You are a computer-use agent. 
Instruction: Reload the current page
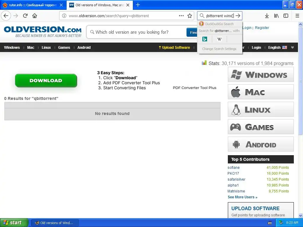25,16
